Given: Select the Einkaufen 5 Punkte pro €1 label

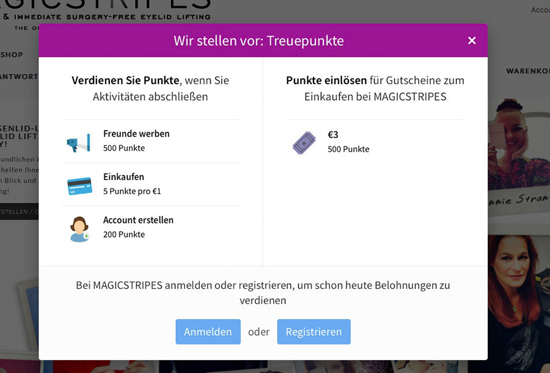Looking at the screenshot, I should pyautogui.click(x=132, y=184).
